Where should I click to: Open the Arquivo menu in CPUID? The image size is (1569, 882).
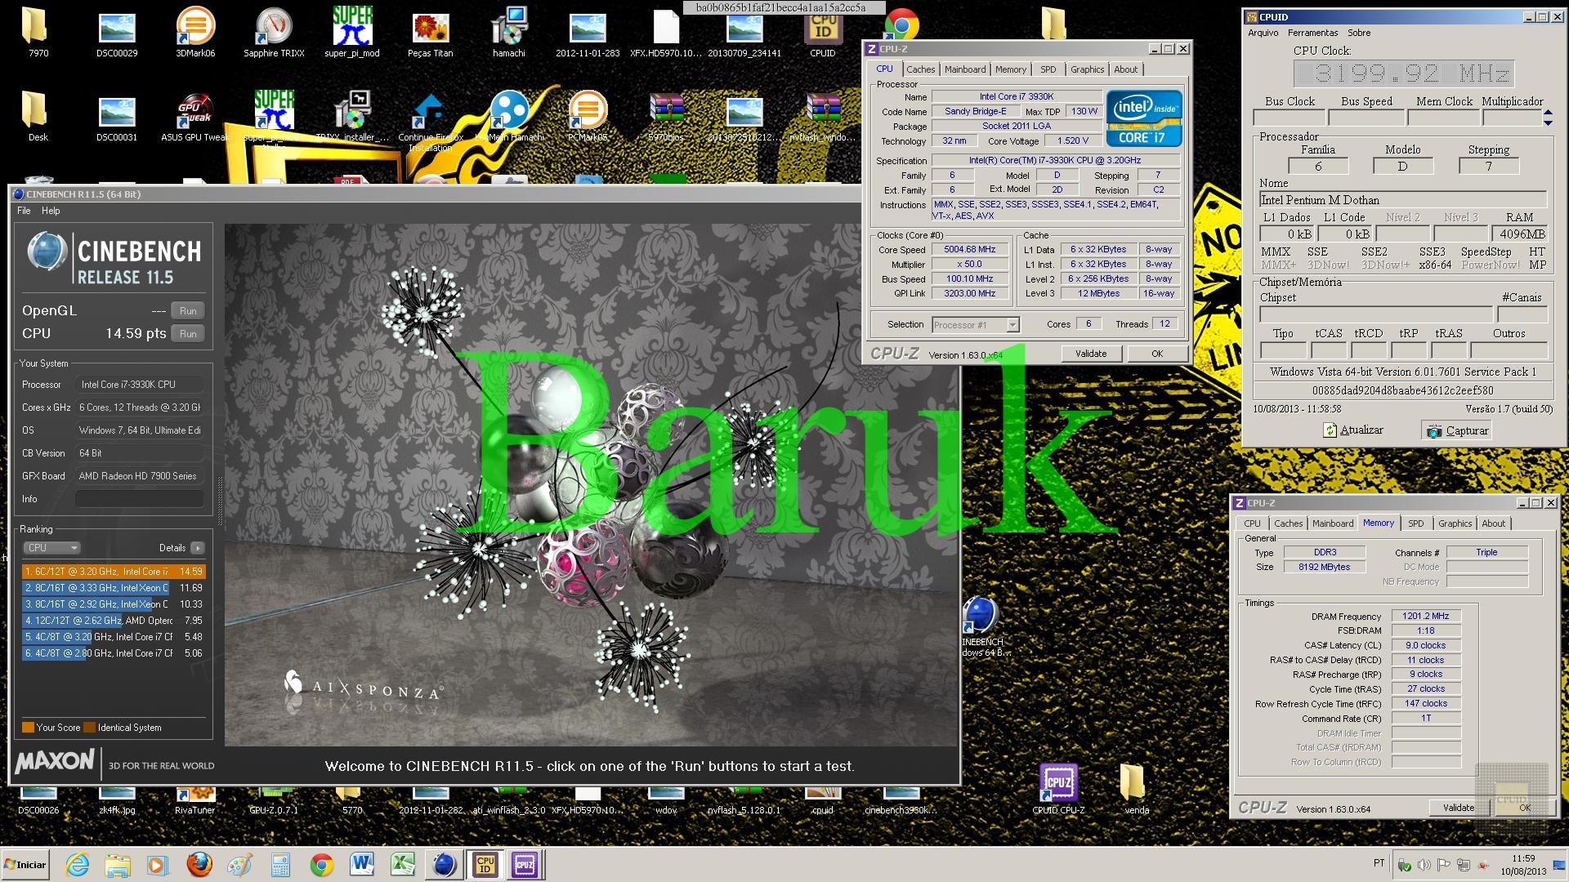(x=1263, y=33)
